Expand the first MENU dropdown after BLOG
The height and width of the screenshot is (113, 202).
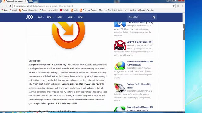(x=50, y=17)
